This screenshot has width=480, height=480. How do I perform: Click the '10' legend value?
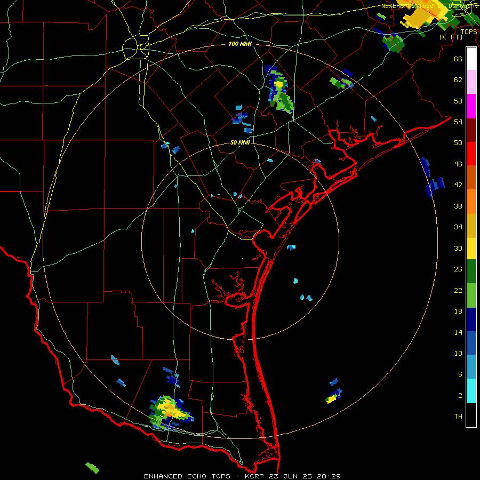tap(458, 354)
